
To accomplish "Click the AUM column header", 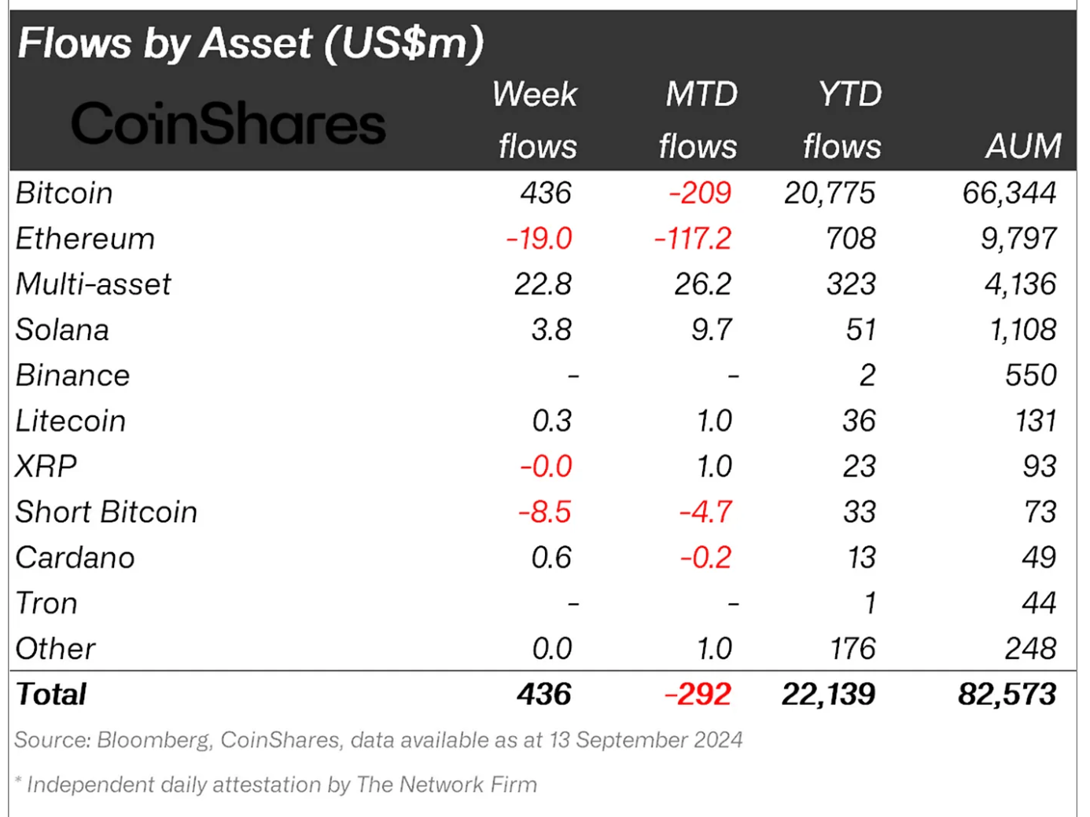I will tap(1022, 146).
